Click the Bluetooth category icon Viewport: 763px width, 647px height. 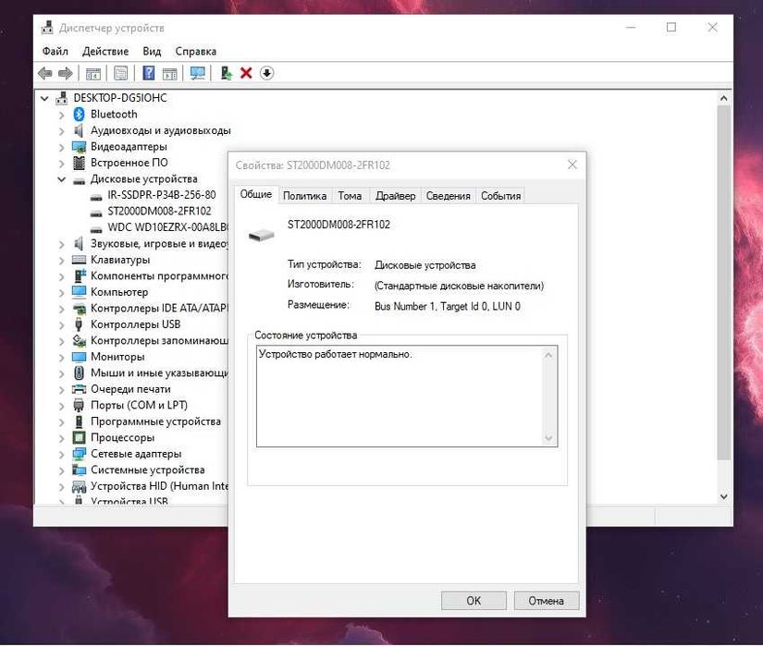click(79, 115)
